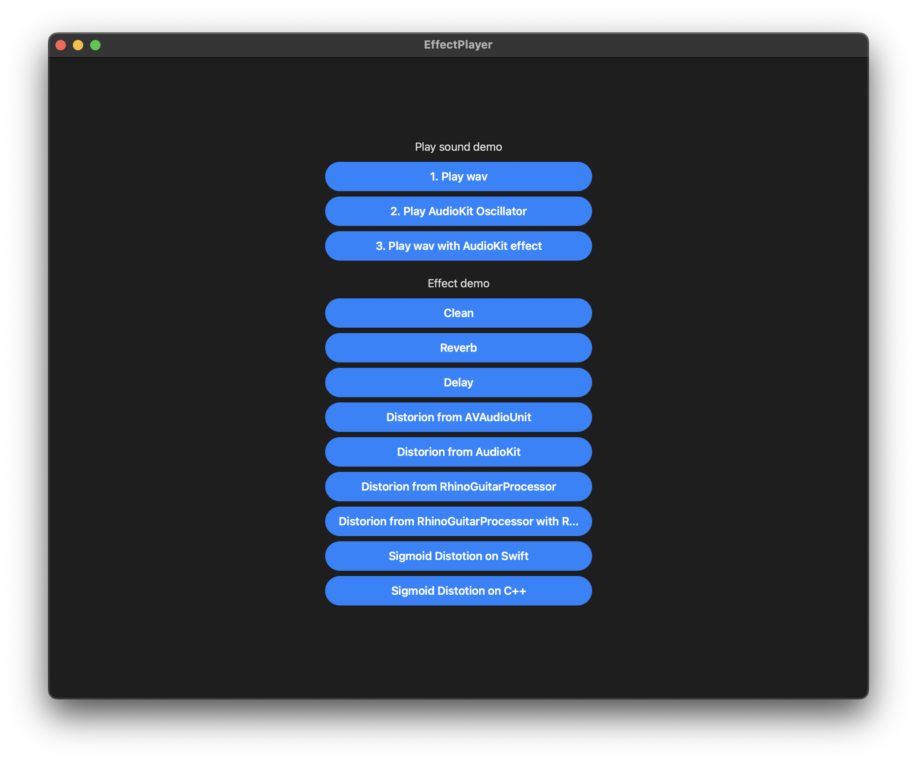Click the EffectPlayer title bar text
The image size is (917, 763).
coord(458,44)
